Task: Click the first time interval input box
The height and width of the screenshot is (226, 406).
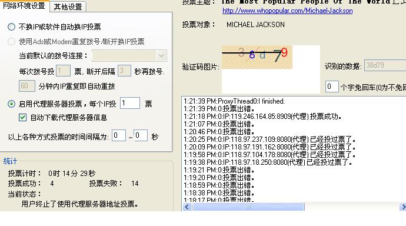Action: pyautogui.click(x=119, y=135)
